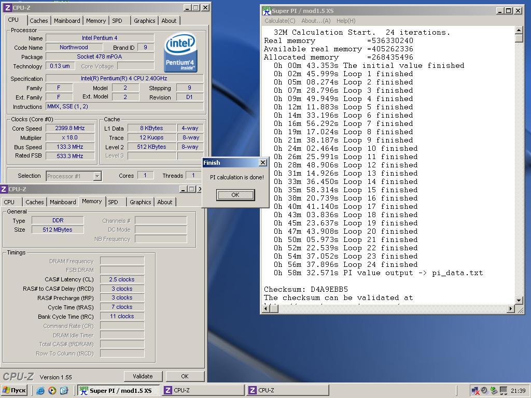The image size is (531, 398).
Task: Select CPU tab in upper CPU-Z window
Action: coord(13,20)
